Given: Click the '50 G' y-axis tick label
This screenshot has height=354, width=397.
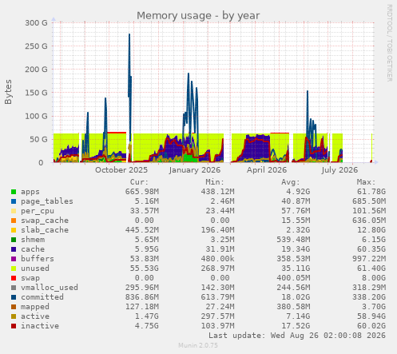Looking at the screenshot, I should (38, 140).
